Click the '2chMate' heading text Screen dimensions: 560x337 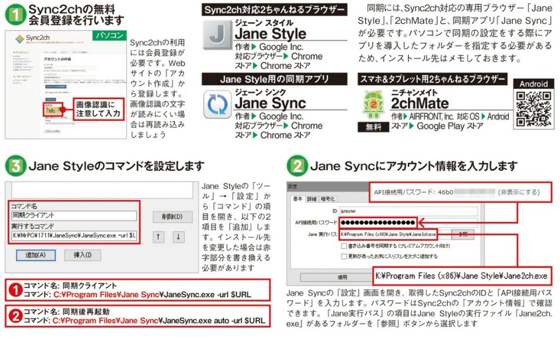click(x=420, y=103)
